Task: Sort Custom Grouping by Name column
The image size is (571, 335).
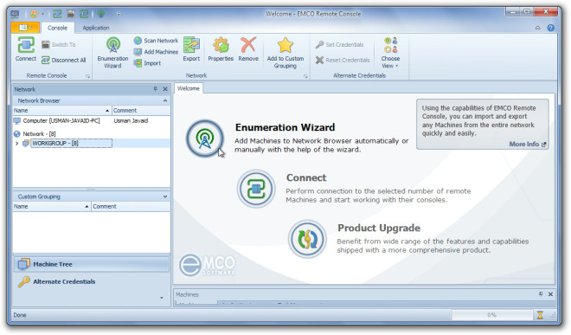Action: point(52,206)
